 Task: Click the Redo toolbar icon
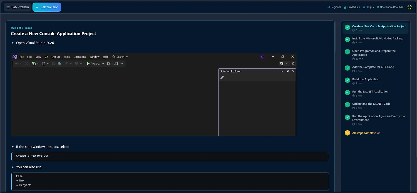tap(76, 64)
